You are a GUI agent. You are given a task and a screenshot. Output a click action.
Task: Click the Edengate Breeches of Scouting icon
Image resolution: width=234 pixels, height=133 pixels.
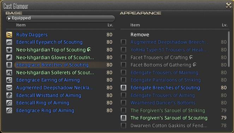[x=124, y=88]
